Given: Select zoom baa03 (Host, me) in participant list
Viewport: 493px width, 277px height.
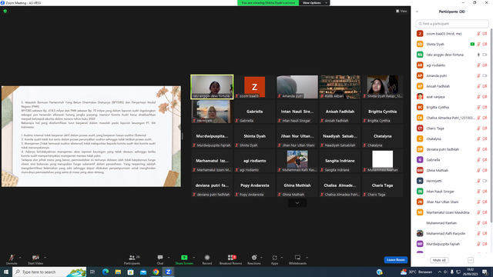Looking at the screenshot, I should pyautogui.click(x=452, y=34).
